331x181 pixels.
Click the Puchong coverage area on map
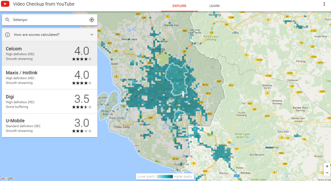(165, 98)
